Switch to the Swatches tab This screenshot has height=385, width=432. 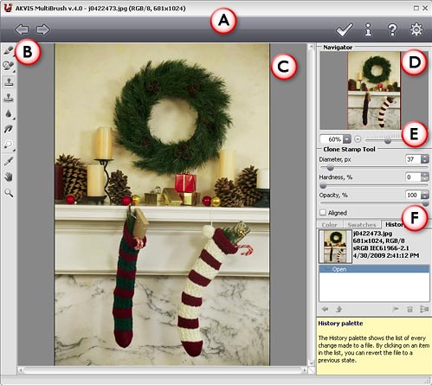point(362,224)
